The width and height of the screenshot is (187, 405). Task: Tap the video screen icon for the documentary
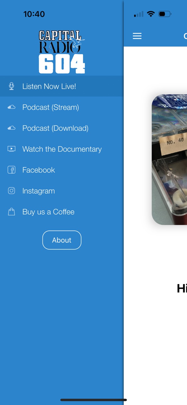[12, 149]
